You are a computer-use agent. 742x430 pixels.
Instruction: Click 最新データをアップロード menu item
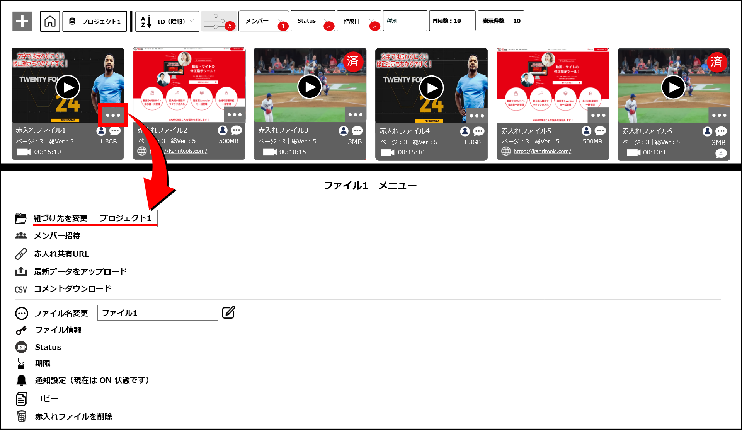pos(80,271)
